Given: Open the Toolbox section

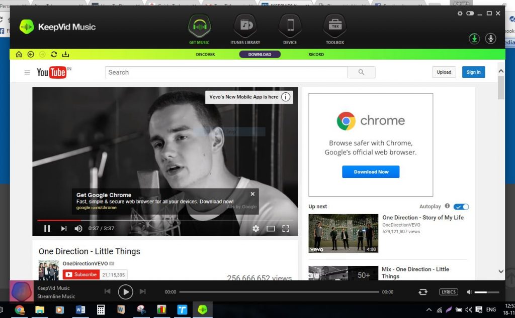Looking at the screenshot, I should click(x=334, y=29).
